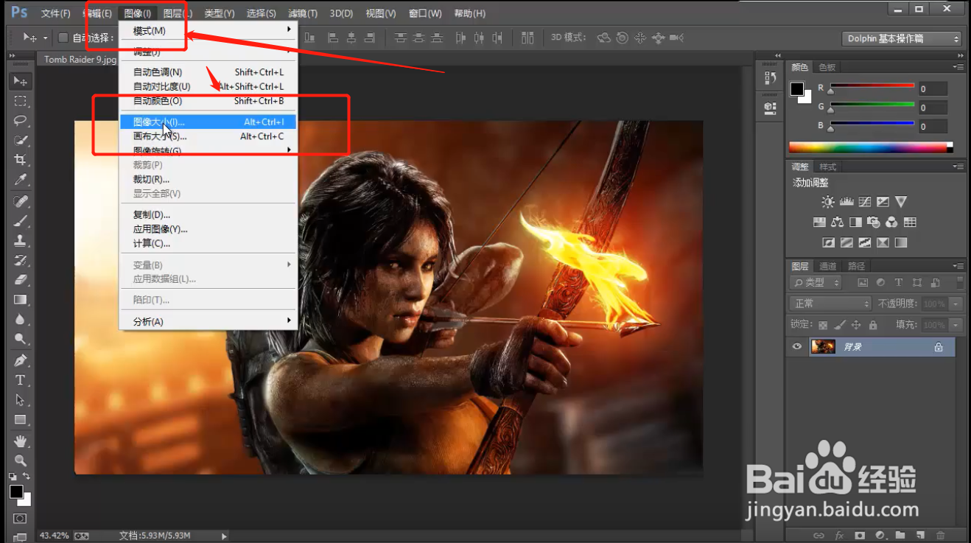
Task: Select the Quick Selection tool
Action: click(21, 141)
